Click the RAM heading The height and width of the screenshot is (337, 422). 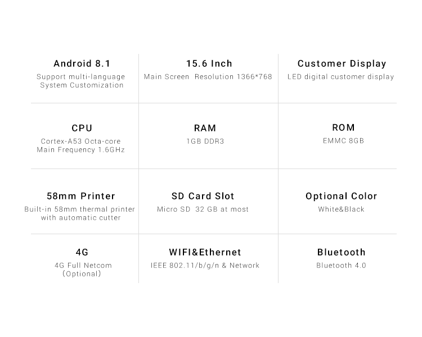pyautogui.click(x=205, y=128)
